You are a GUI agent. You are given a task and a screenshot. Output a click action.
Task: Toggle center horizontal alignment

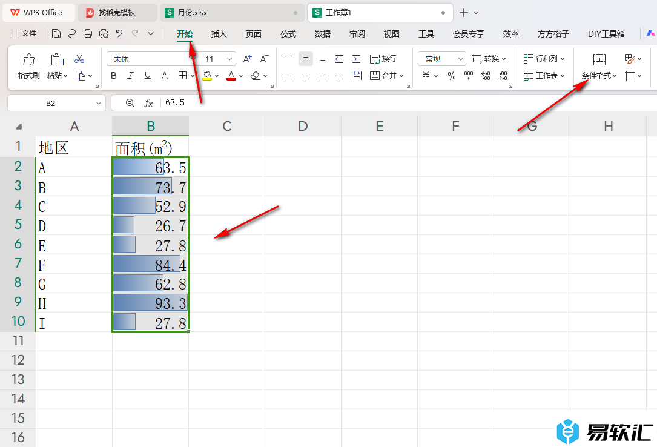[x=305, y=76]
